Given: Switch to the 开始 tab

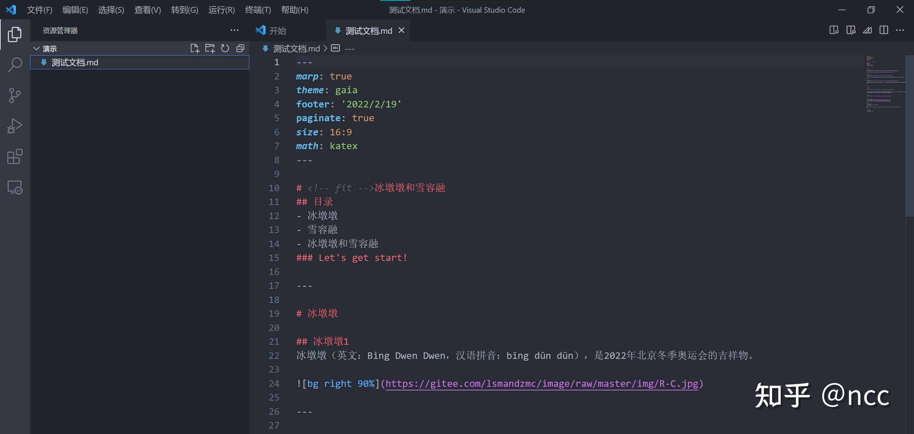Looking at the screenshot, I should (277, 31).
